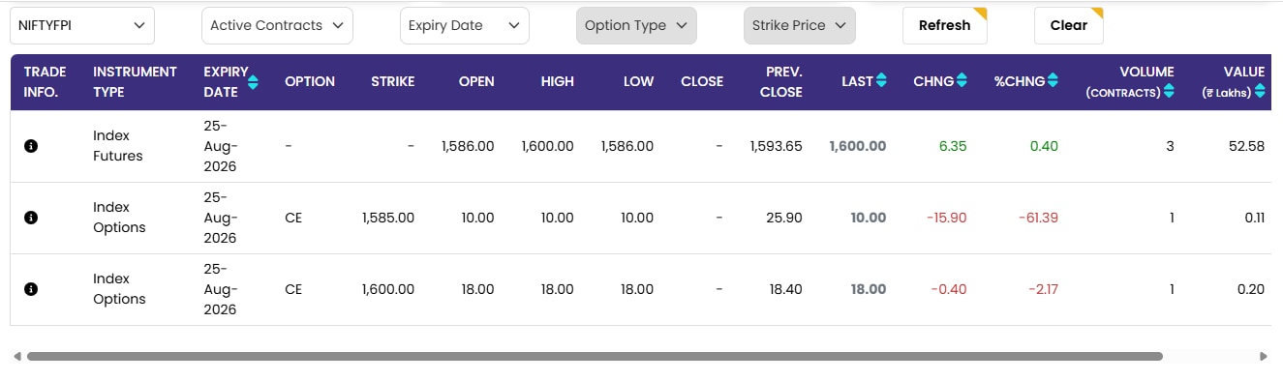The image size is (1283, 381).
Task: Click the scrollbar left arrow
Action: pyautogui.click(x=17, y=356)
